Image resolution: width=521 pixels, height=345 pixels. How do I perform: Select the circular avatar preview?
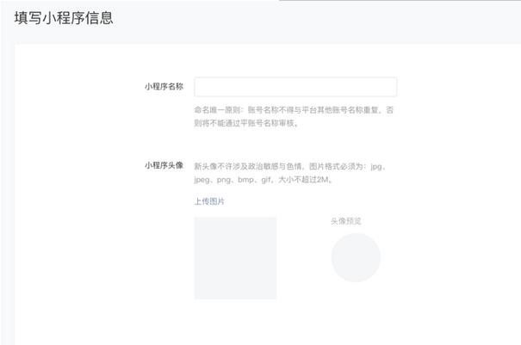[x=356, y=257]
